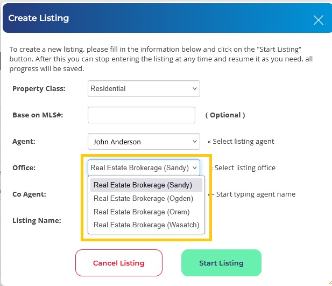Expand the Agent dropdown showing John Anderson
This screenshot has width=332, height=286.
(144, 142)
